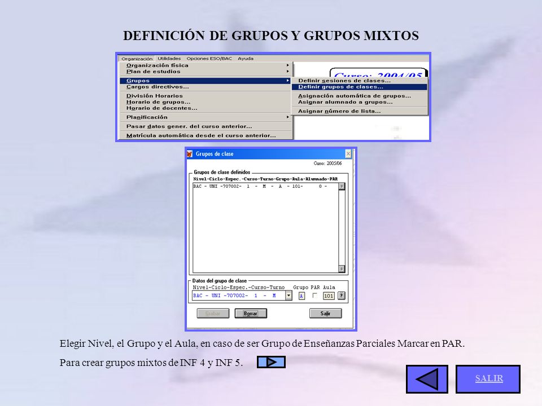Click Grupos de clase title bar icon
This screenshot has height=406, width=542.
pyautogui.click(x=190, y=153)
